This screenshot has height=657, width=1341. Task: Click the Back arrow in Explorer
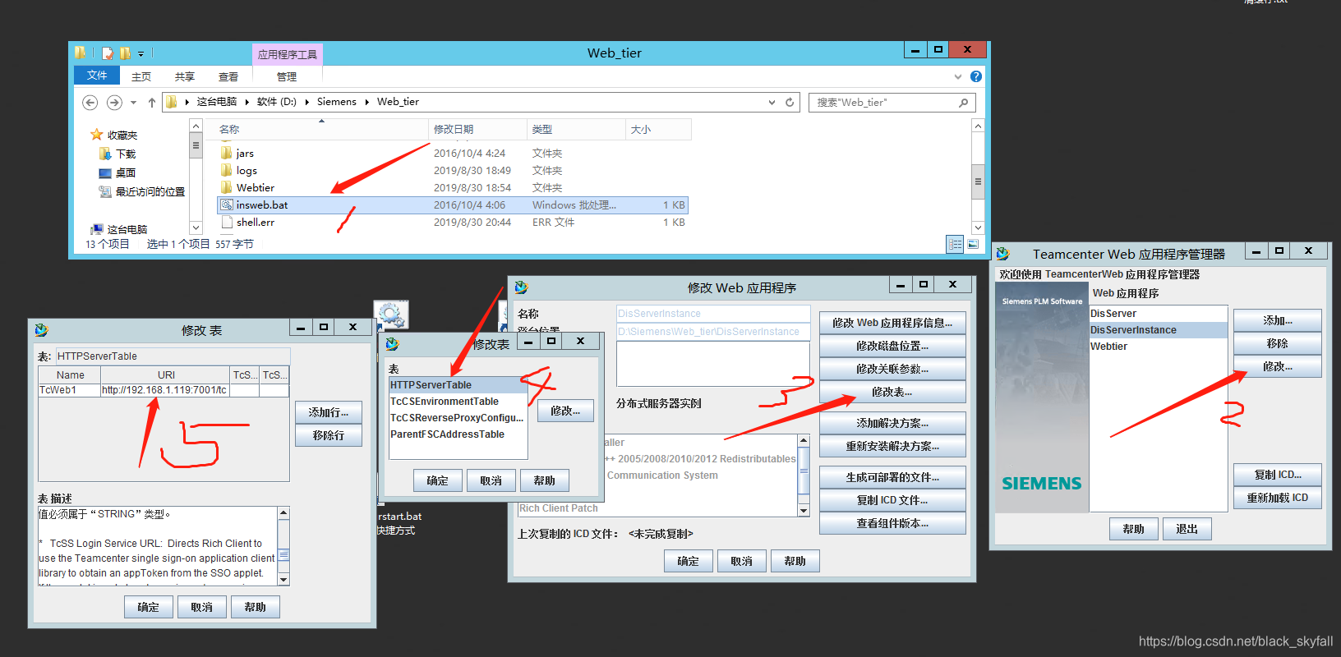click(90, 103)
